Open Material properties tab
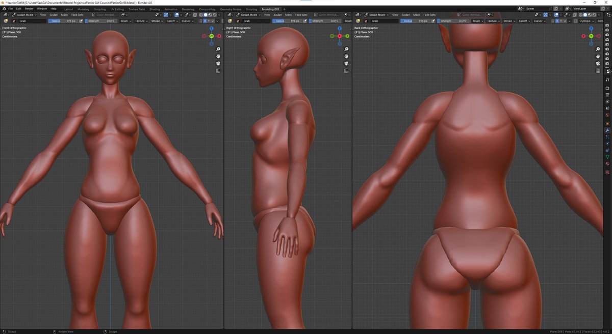This screenshot has width=612, height=334. point(607,164)
